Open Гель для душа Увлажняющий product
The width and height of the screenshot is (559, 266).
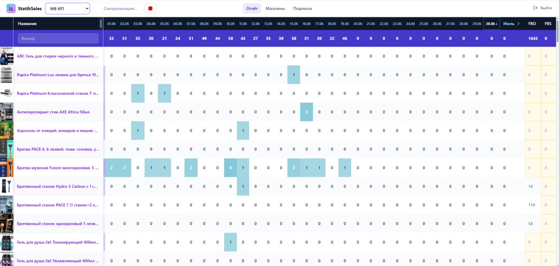[x=57, y=260]
